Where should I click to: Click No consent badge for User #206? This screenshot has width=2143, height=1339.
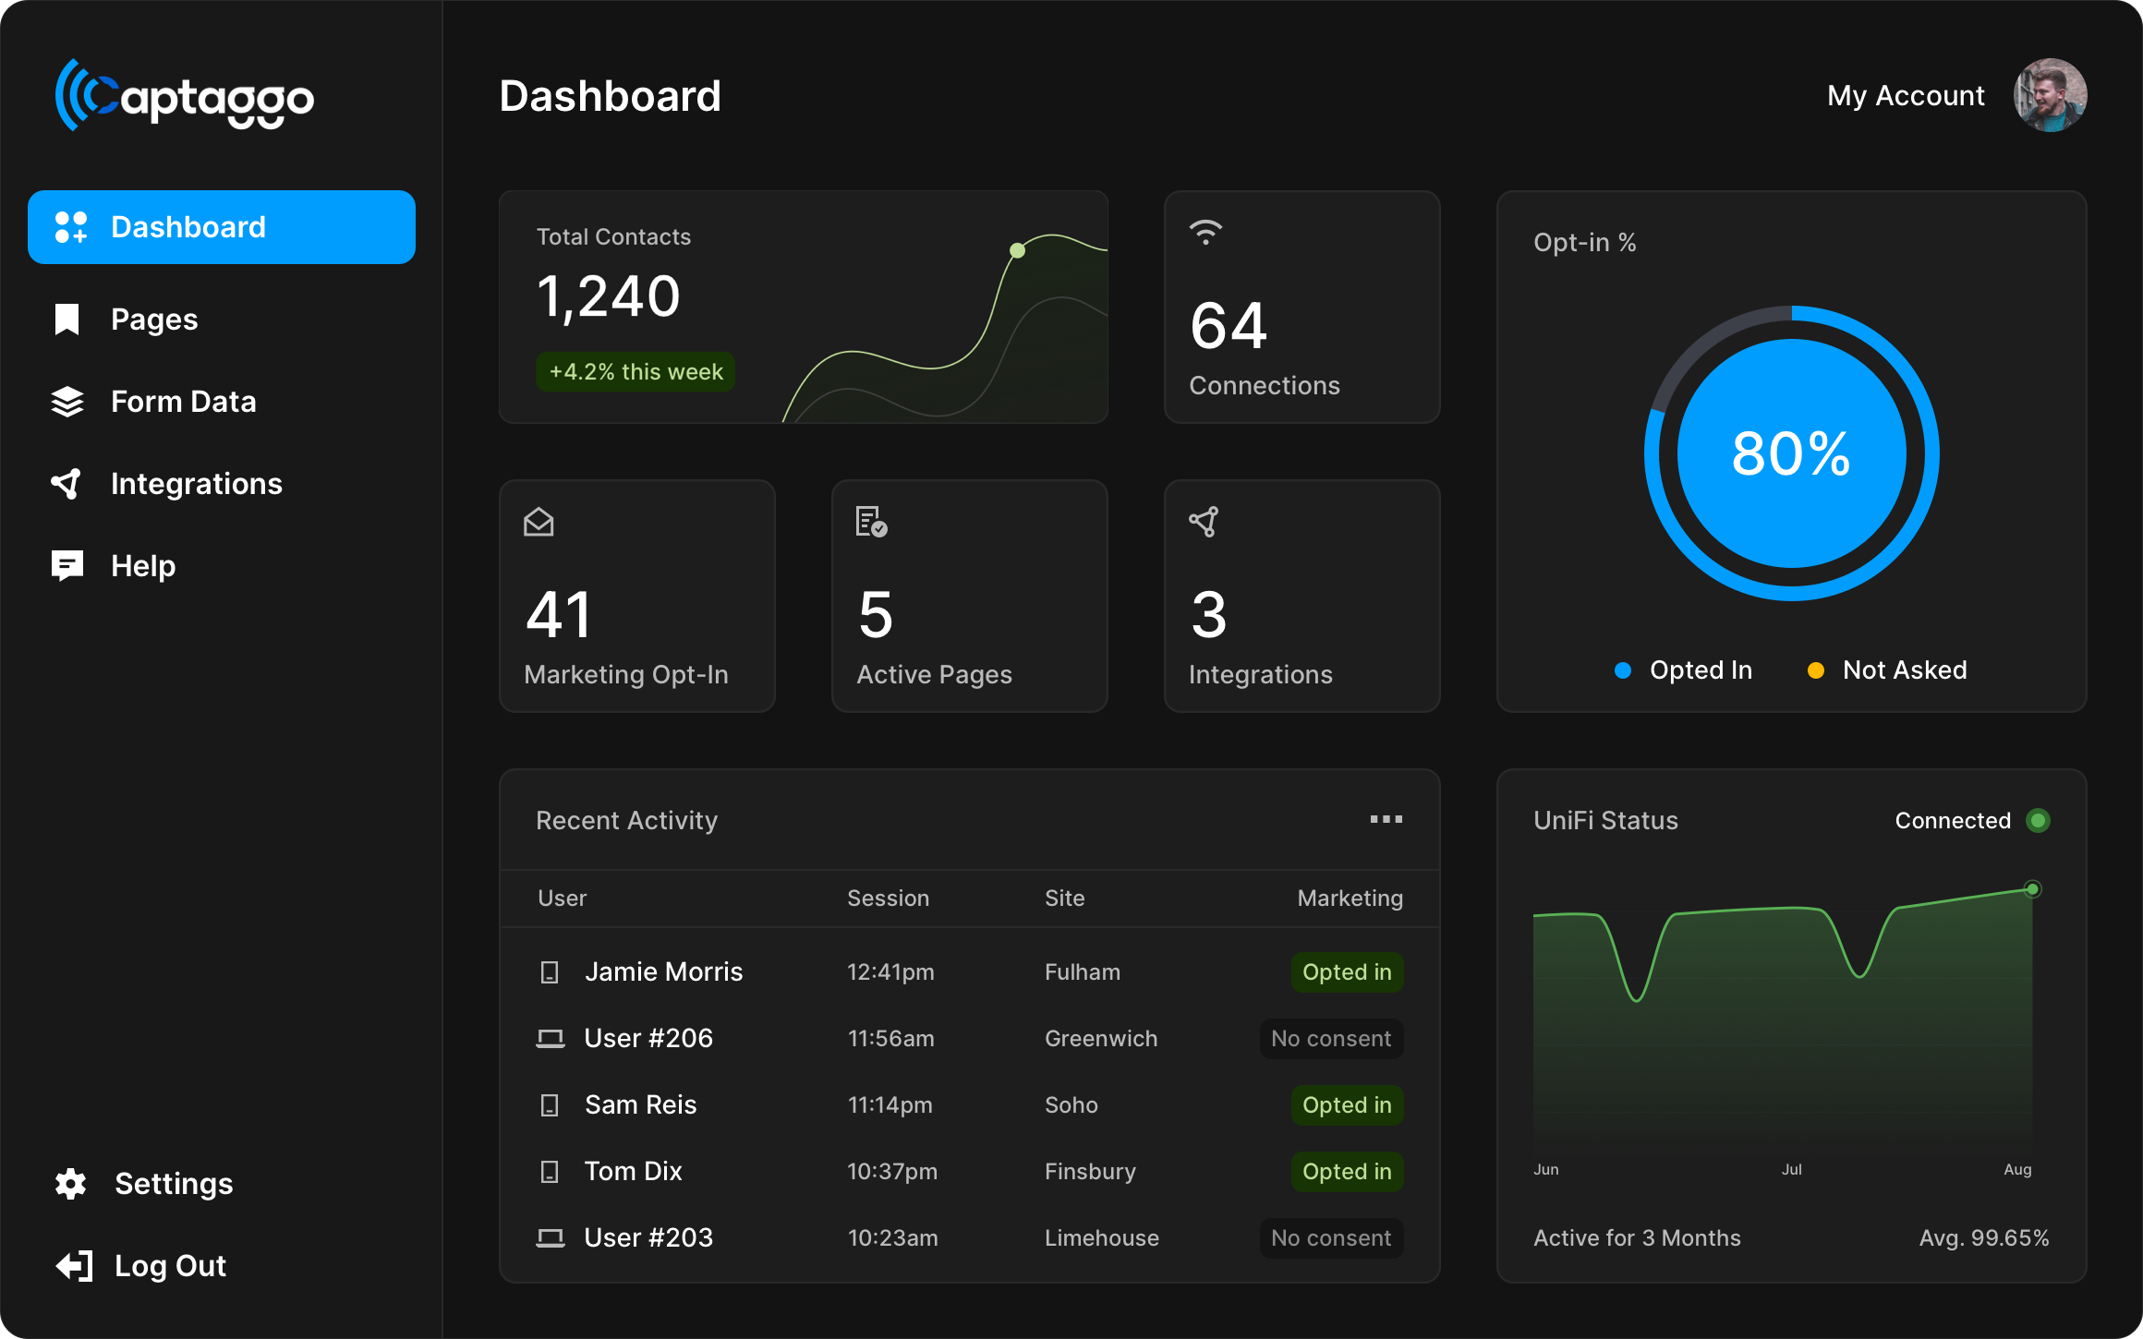click(x=1331, y=1039)
